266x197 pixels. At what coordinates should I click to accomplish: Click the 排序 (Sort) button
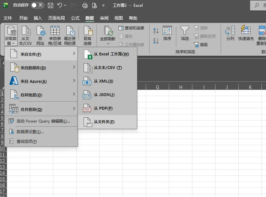tap(167, 33)
